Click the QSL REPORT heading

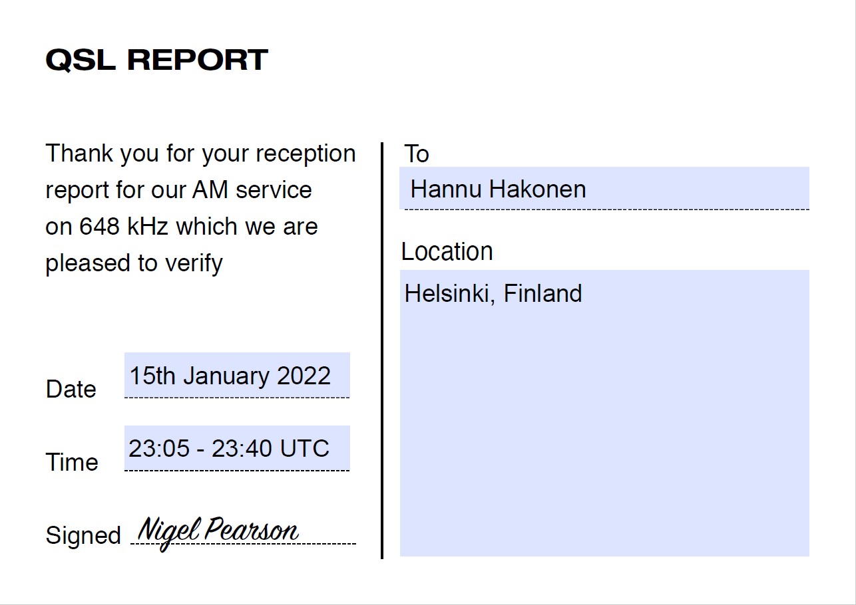pos(156,60)
